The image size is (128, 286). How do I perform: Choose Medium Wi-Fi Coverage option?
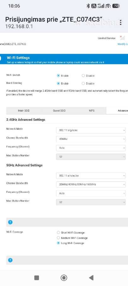pyautogui.click(x=58, y=238)
